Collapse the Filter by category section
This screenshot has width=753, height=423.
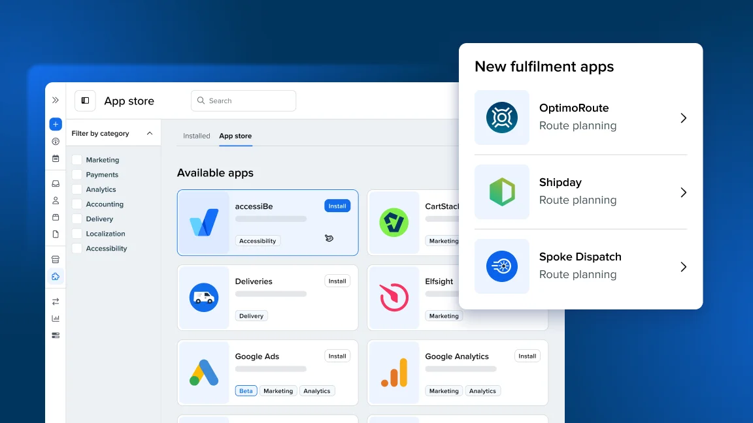[x=150, y=133]
